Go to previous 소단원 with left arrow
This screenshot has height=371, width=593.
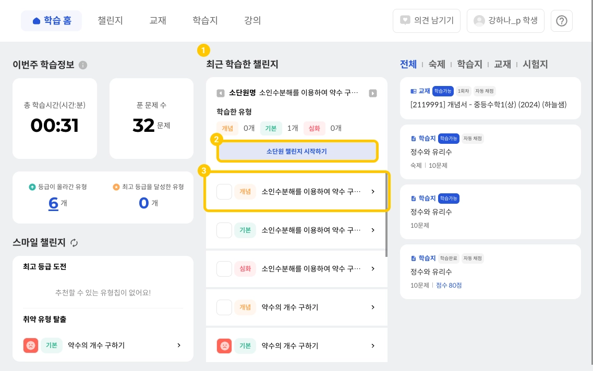221,93
